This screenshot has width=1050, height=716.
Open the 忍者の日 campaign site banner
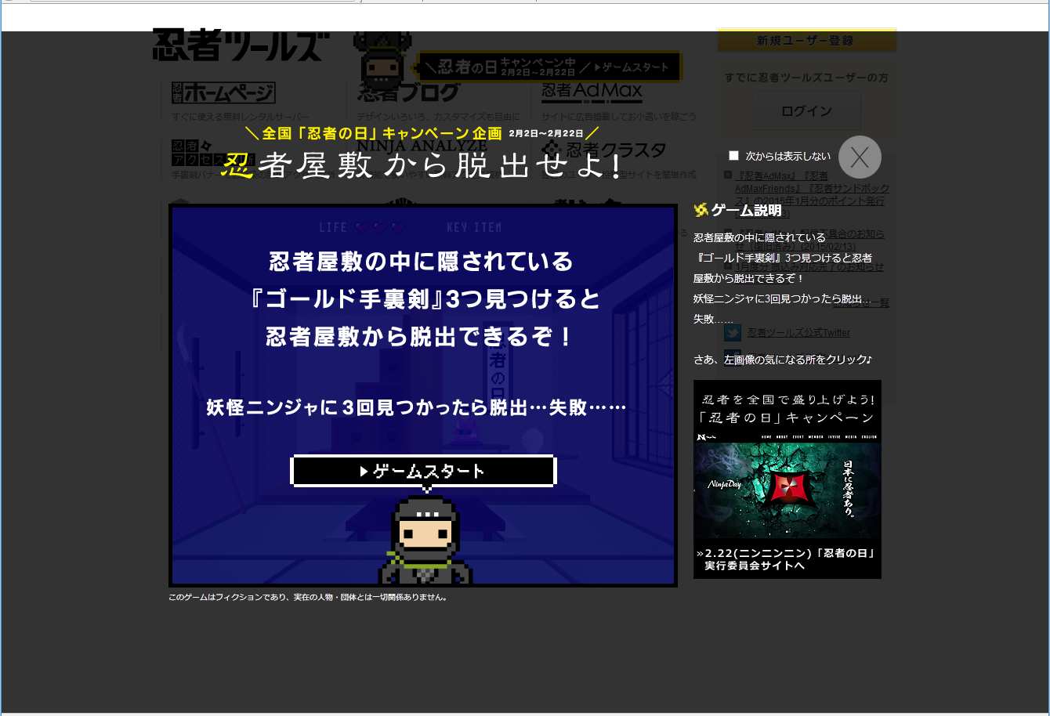coord(787,479)
